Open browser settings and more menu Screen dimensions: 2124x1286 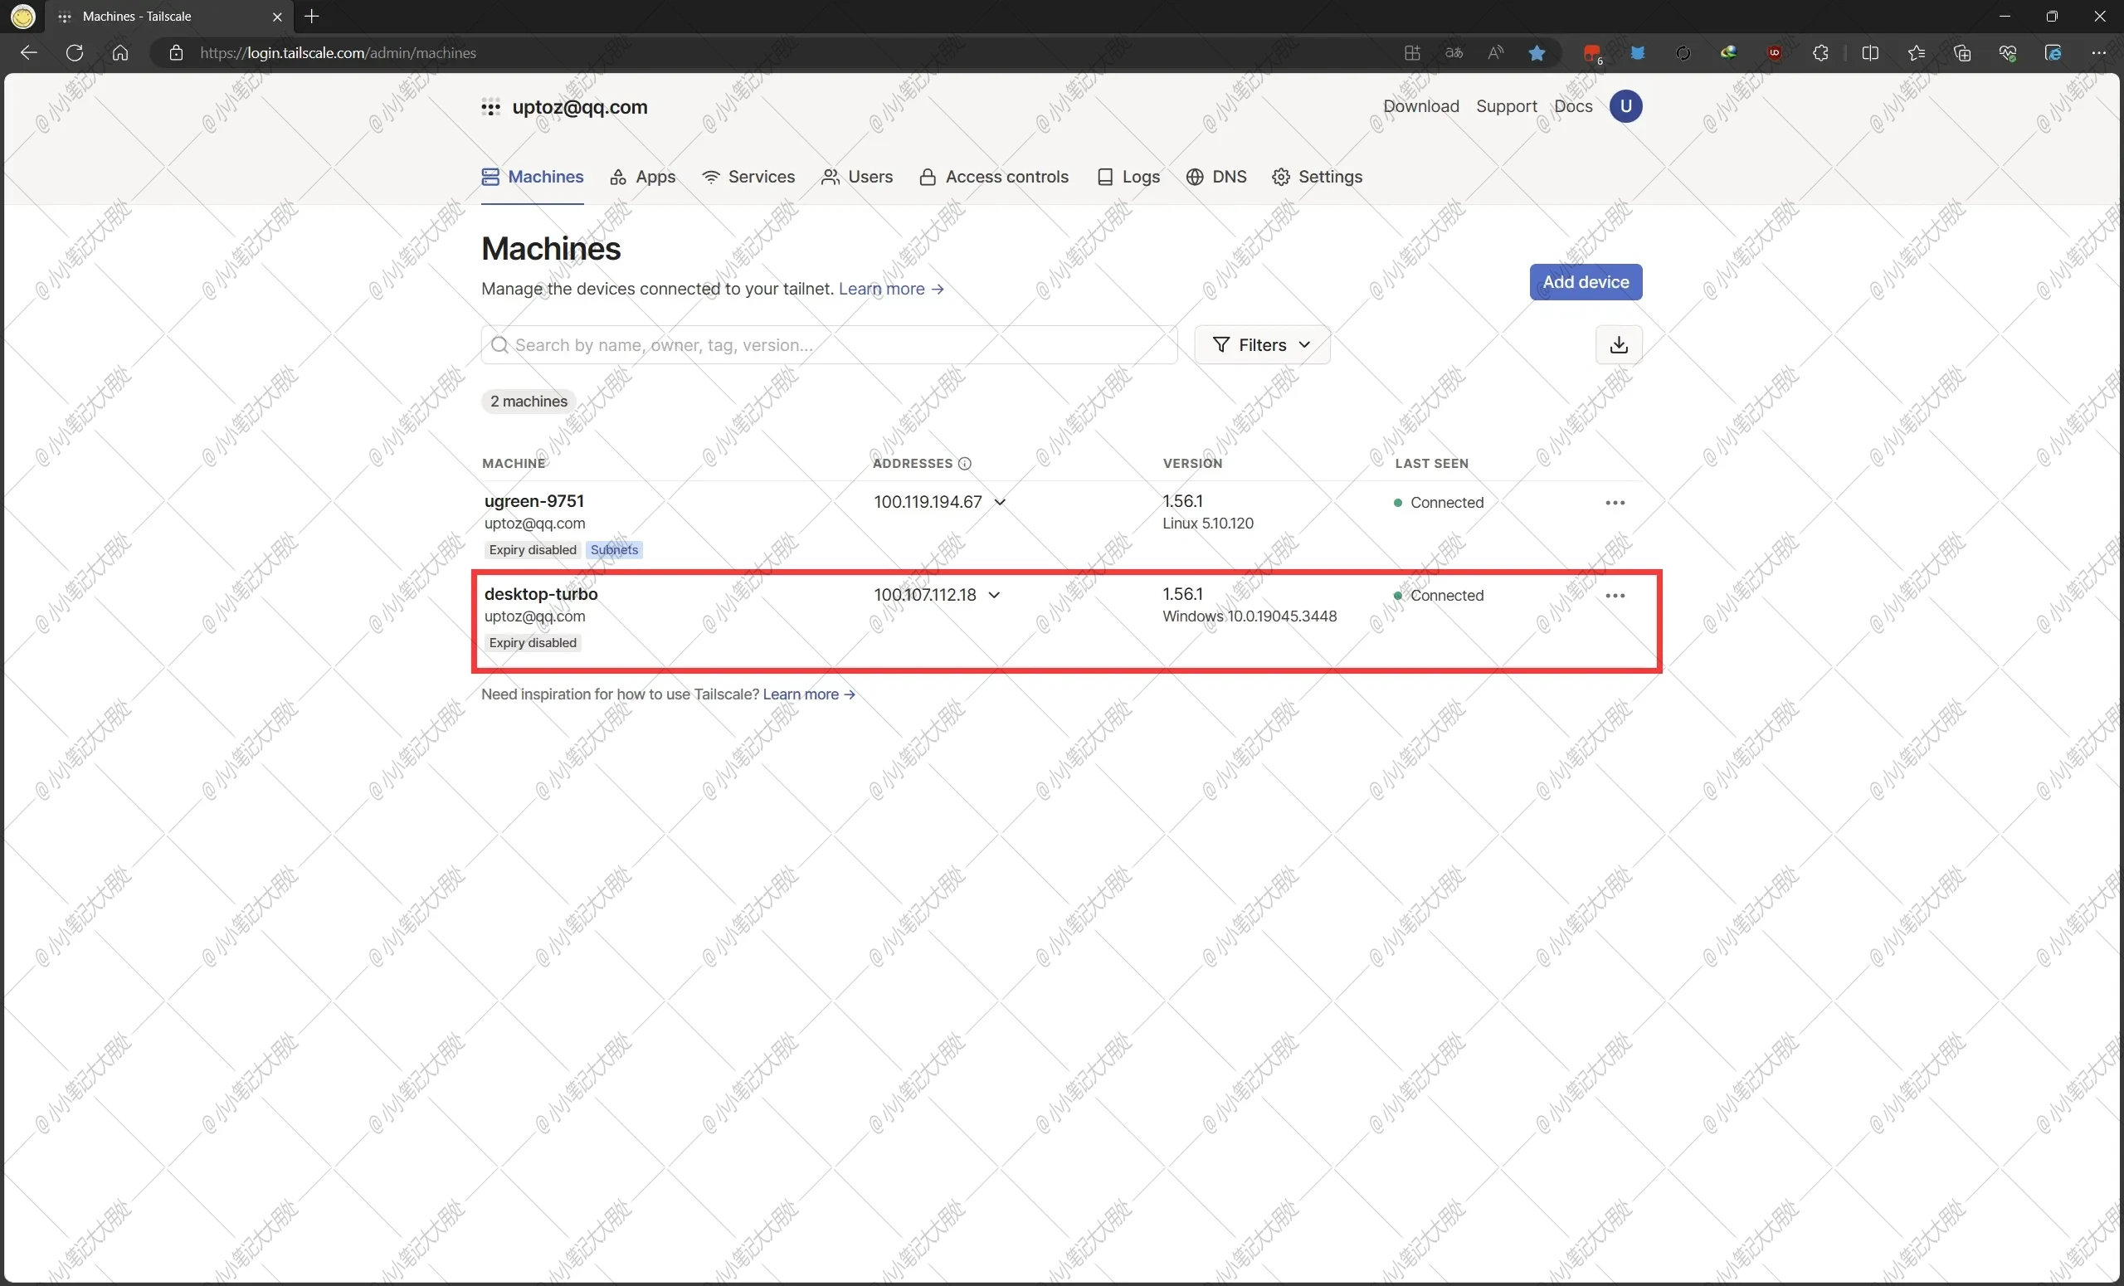(2099, 52)
